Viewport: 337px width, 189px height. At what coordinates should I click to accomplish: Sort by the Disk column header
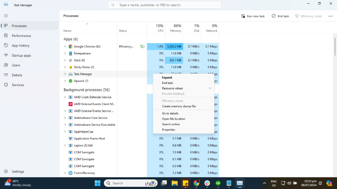(192, 28)
